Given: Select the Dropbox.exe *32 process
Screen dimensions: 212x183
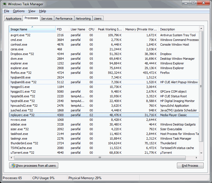Looking at the screenshot, I should [x=104, y=54].
